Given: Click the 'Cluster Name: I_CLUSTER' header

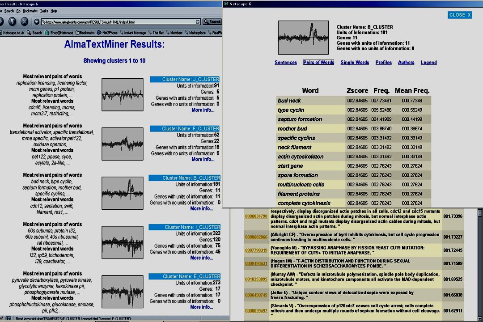Looking at the screenshot, I should pyautogui.click(x=185, y=227).
